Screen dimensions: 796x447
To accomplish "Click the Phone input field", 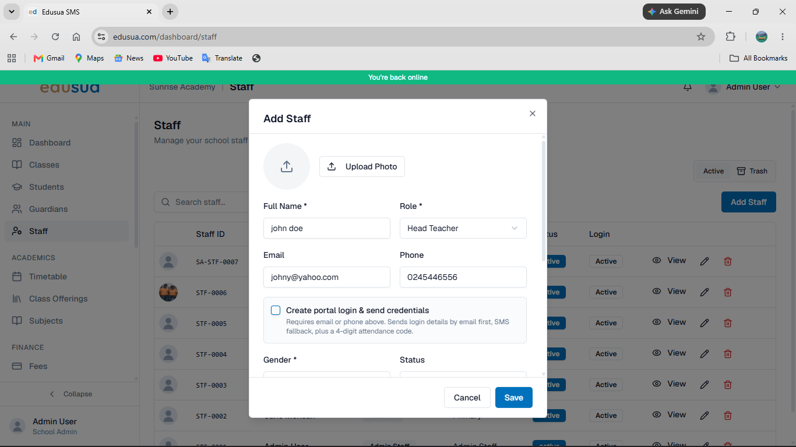I will (463, 277).
